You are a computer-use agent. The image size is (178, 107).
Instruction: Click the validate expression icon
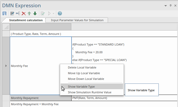[43, 13]
